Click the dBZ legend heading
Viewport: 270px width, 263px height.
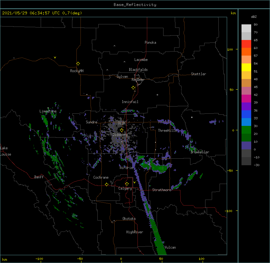[x=254, y=17]
